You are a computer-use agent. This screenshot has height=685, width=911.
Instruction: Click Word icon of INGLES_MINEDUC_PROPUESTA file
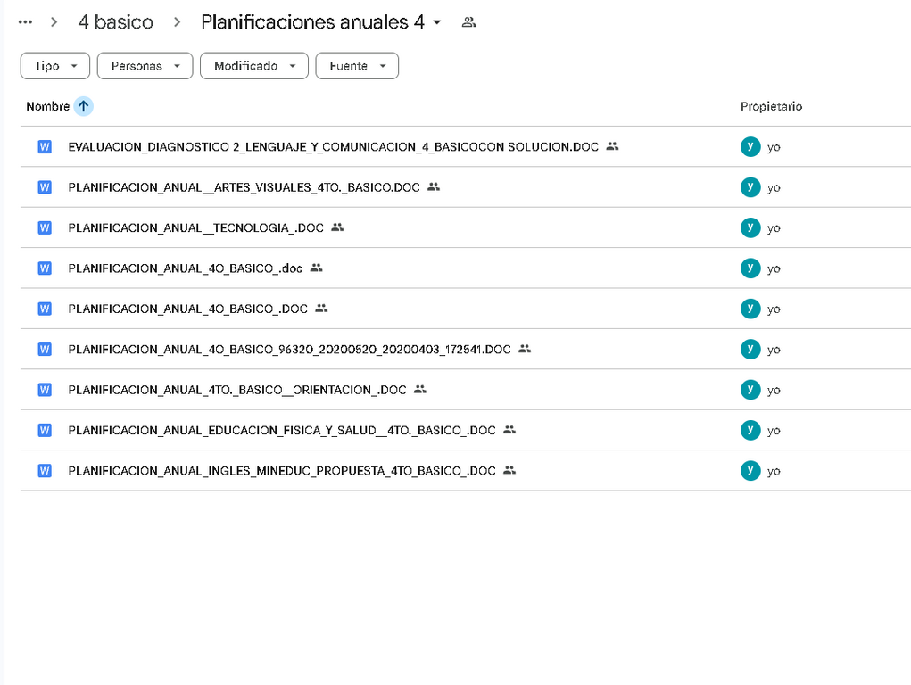[x=45, y=471]
